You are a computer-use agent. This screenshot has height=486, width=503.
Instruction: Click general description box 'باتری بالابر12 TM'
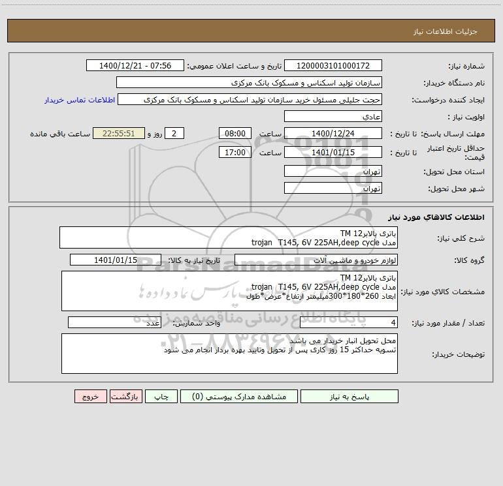(x=229, y=237)
